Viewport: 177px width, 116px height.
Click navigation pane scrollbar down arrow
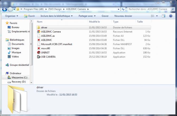[x=31, y=83]
